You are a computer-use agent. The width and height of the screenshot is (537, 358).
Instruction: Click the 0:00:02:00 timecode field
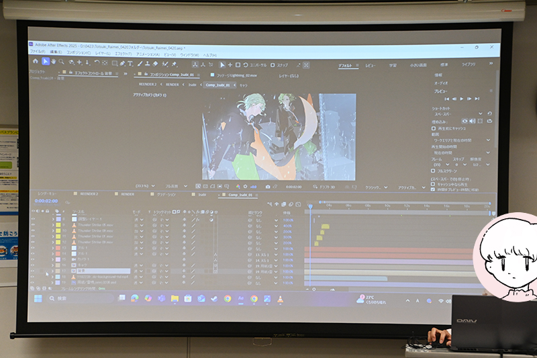[x=46, y=201]
